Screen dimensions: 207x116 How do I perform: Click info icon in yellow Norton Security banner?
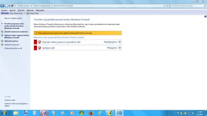point(36,33)
